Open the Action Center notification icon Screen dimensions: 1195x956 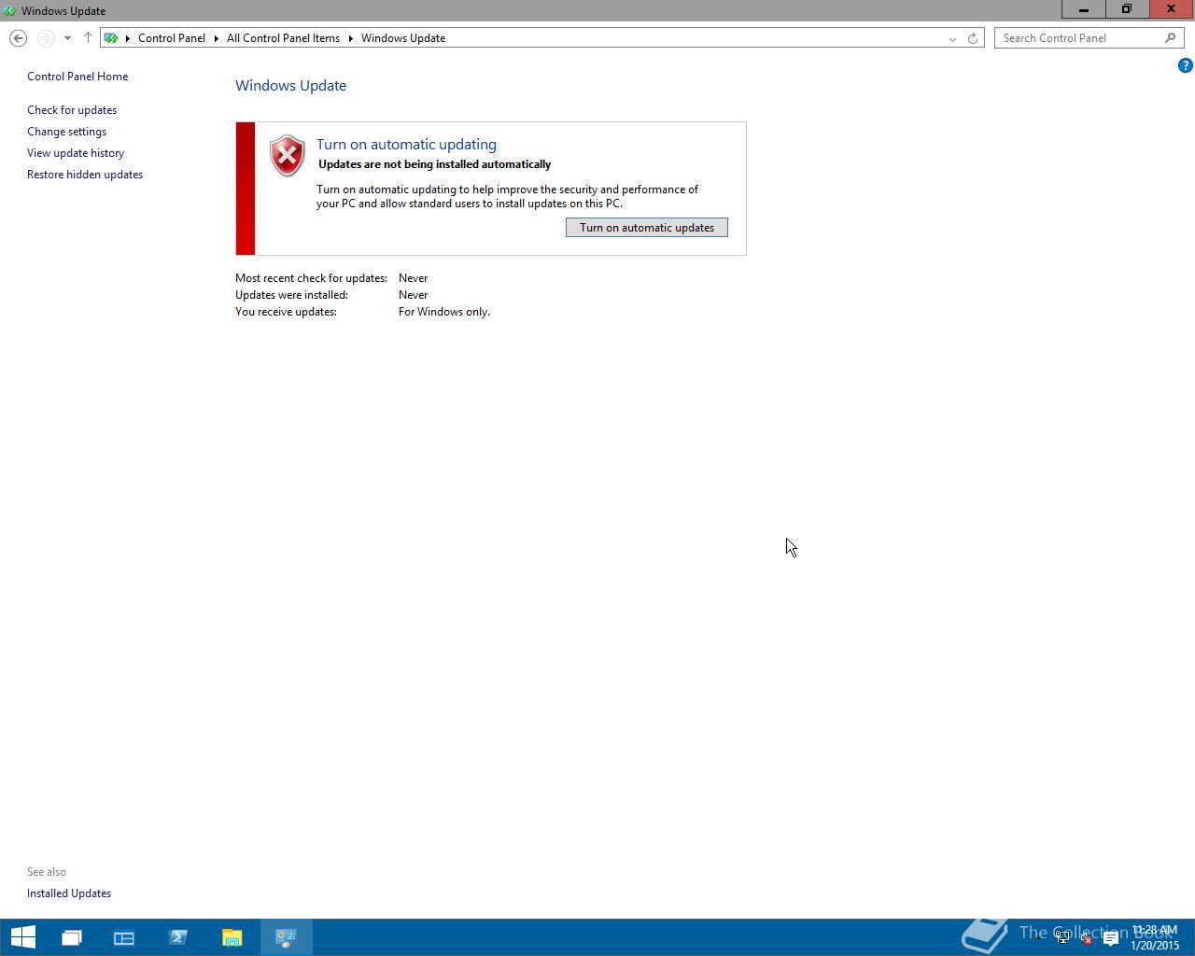pos(1110,937)
